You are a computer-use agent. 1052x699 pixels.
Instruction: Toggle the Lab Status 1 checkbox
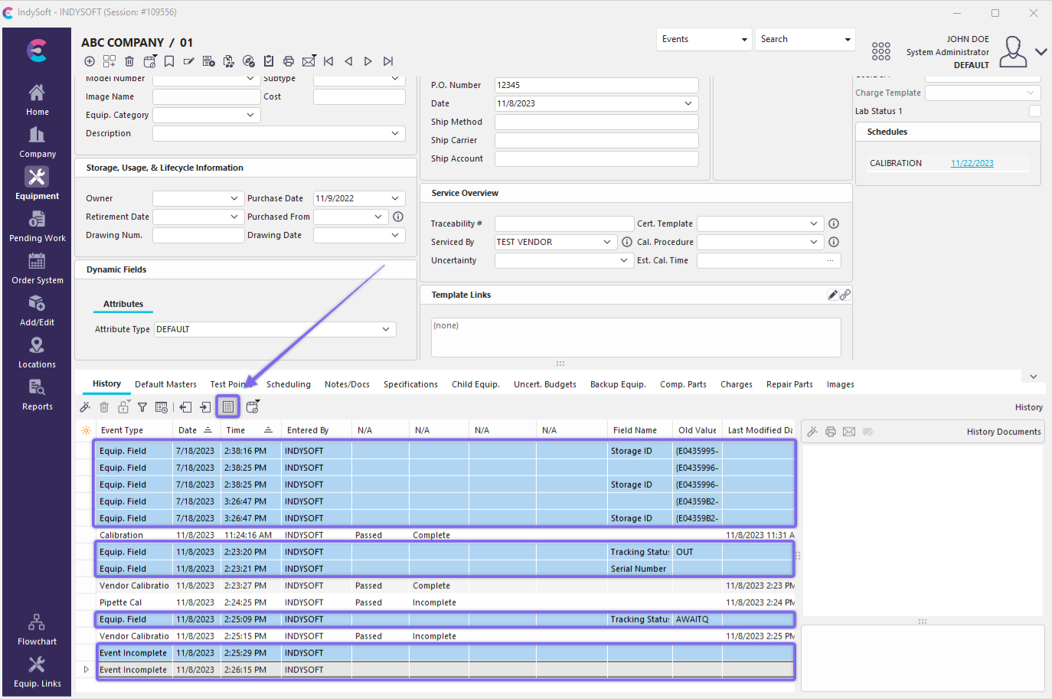tap(1034, 111)
